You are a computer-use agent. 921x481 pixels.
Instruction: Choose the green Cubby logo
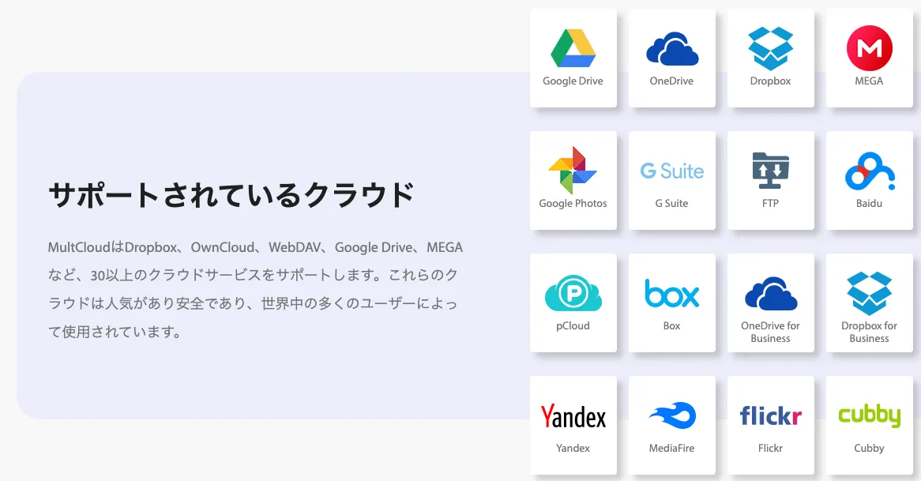(869, 415)
